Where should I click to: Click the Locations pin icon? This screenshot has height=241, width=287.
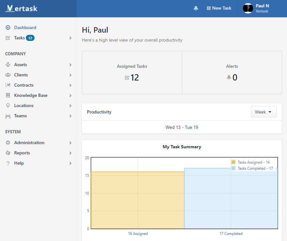[8, 105]
